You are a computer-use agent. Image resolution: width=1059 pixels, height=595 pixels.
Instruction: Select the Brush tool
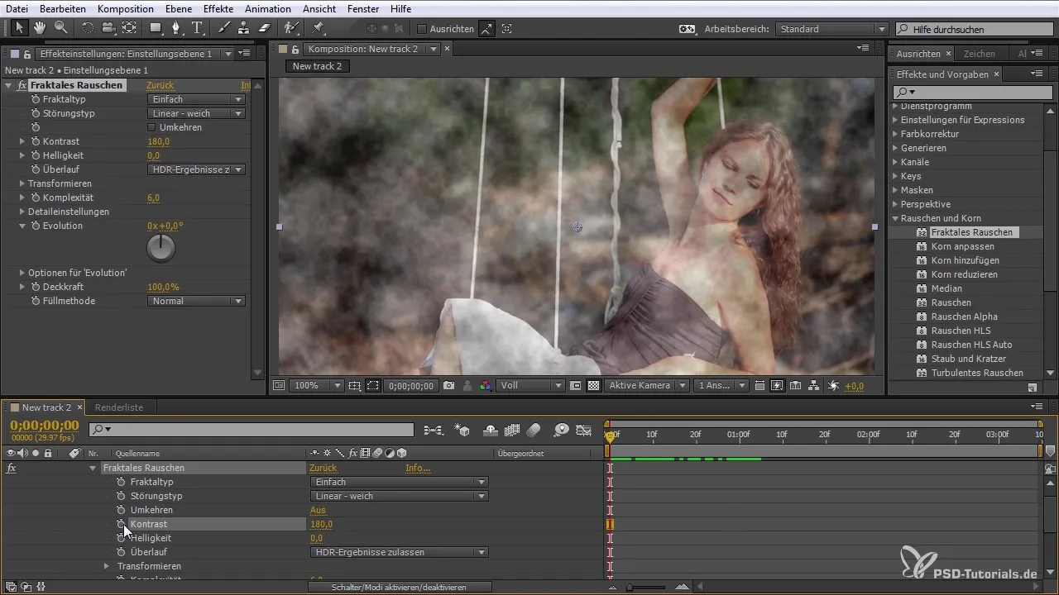[x=224, y=27]
